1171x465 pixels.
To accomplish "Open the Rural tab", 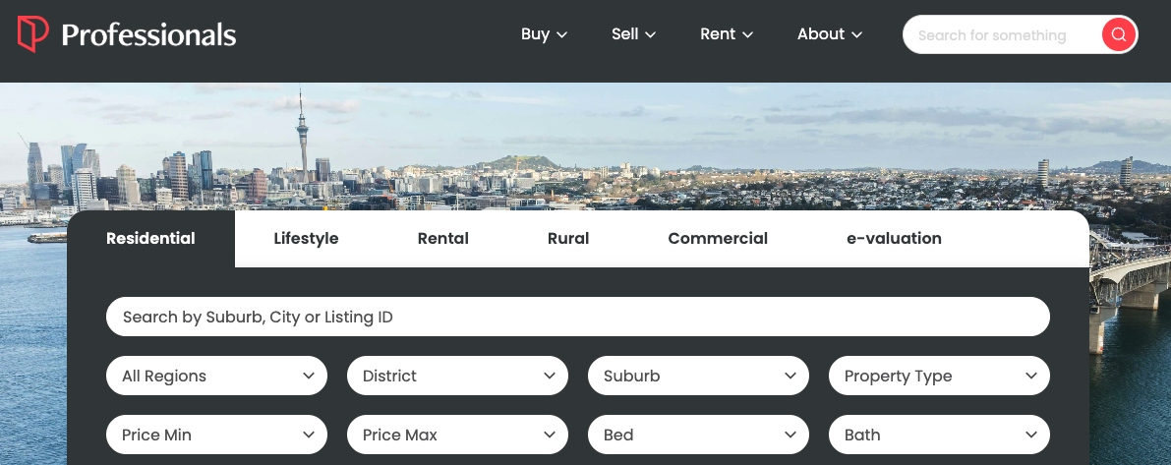I will tap(568, 238).
